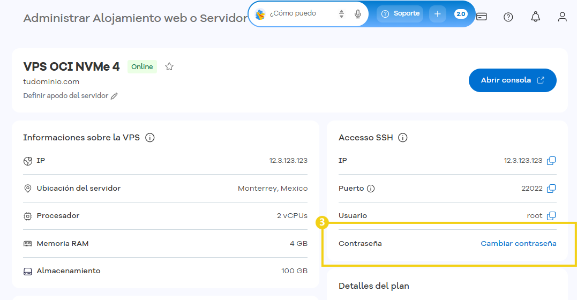Click the plus button next to Soporte
The height and width of the screenshot is (300, 577).
(x=438, y=14)
